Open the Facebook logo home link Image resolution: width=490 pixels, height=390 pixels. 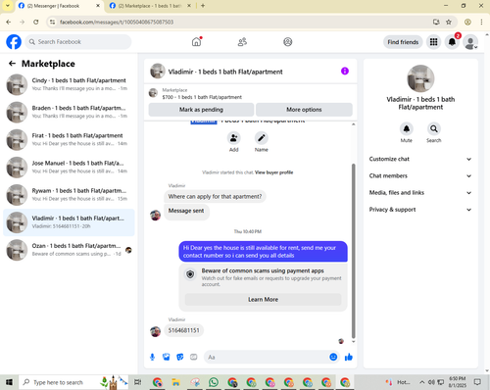14,42
